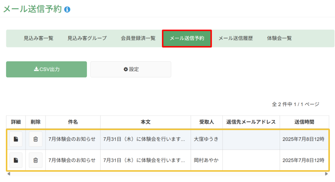Open the メール送信履歴 tab
Viewport: 335px width, 182px height.
[236, 39]
